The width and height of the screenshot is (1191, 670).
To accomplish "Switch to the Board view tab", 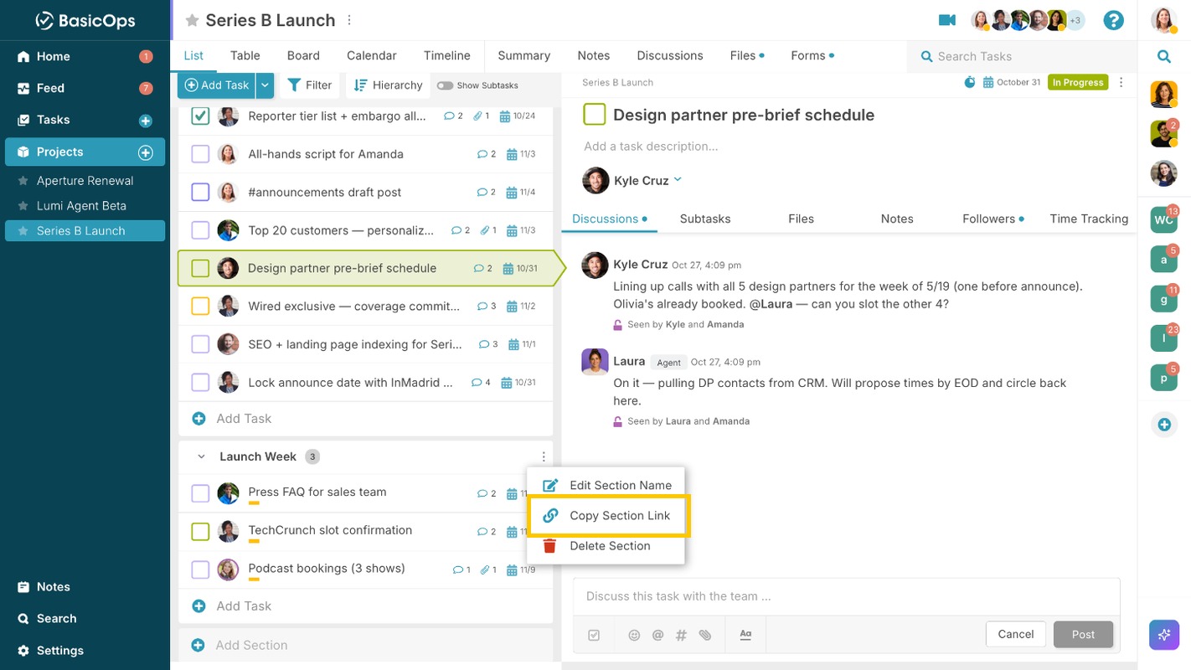I will [x=303, y=56].
